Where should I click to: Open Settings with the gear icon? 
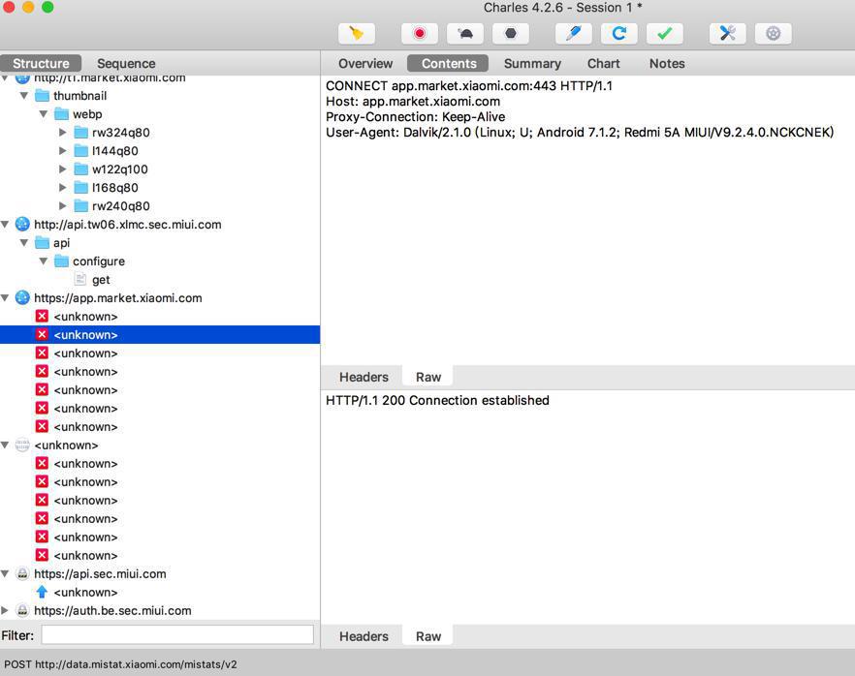pyautogui.click(x=774, y=34)
